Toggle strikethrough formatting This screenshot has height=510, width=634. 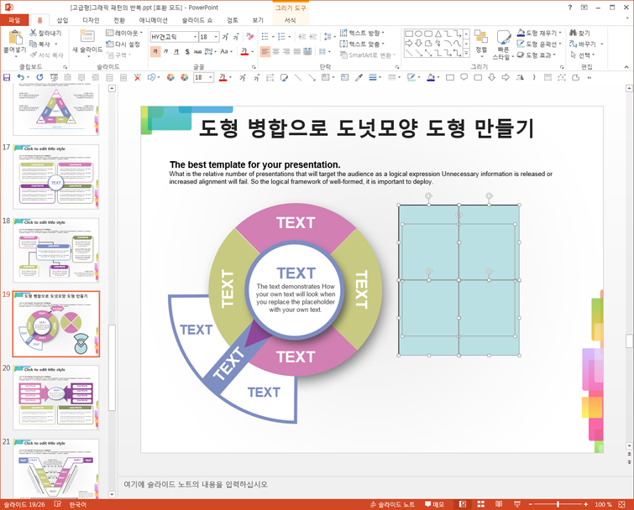(197, 52)
